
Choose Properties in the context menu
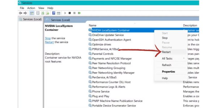[x=168, y=72]
